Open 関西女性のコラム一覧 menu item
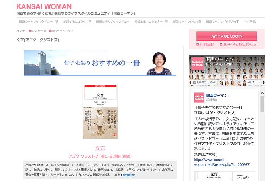 pyautogui.click(x=77, y=21)
